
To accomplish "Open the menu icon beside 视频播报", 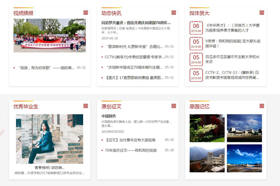I will click(x=85, y=13).
